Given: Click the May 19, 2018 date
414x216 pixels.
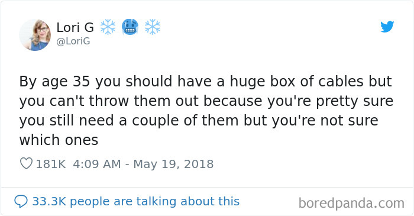Looking at the screenshot, I should (x=173, y=164).
